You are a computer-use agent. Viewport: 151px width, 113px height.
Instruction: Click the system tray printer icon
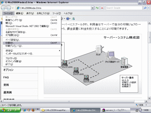pyautogui.click(x=137, y=110)
